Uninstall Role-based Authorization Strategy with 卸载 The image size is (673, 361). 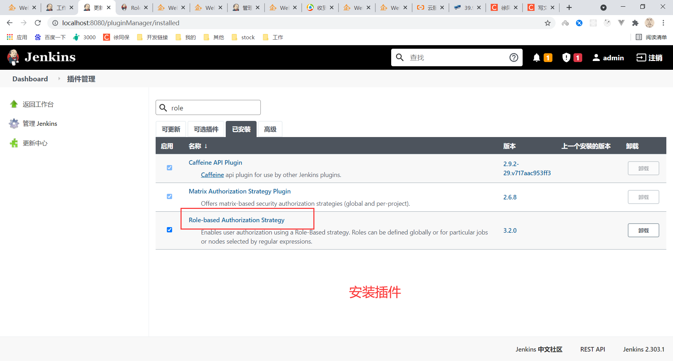tap(643, 230)
